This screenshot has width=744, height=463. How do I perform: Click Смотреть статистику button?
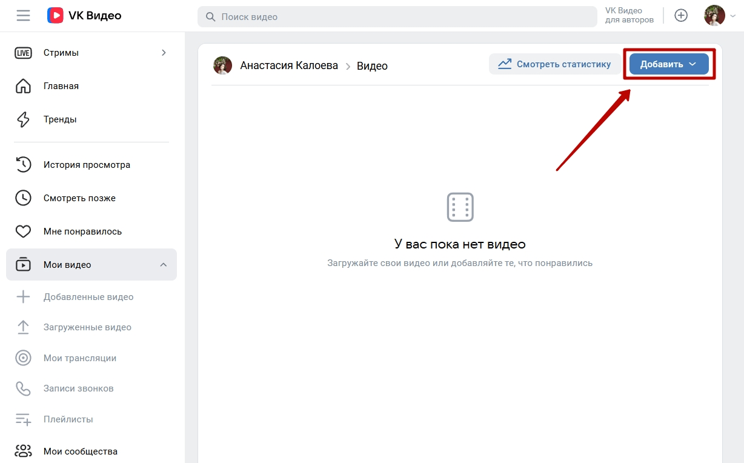(x=555, y=64)
